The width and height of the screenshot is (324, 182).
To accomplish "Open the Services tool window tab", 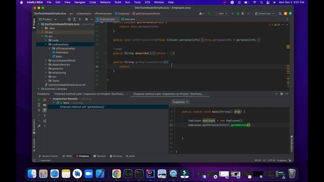I will 116,156.
